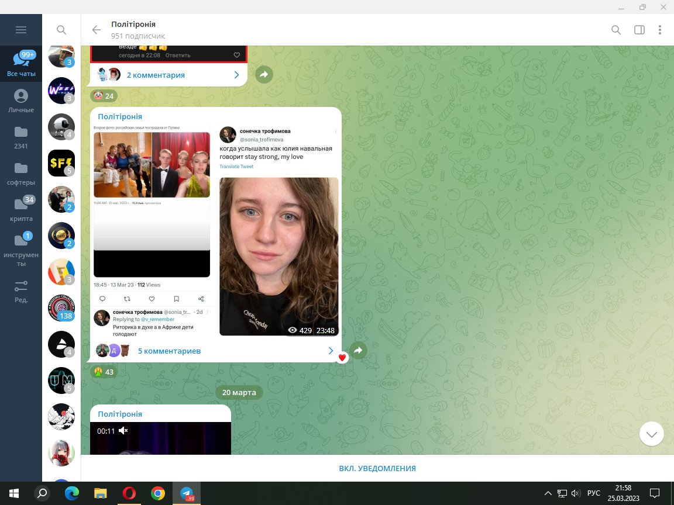Open the network tray icon
This screenshot has width=674, height=505.
pos(562,493)
